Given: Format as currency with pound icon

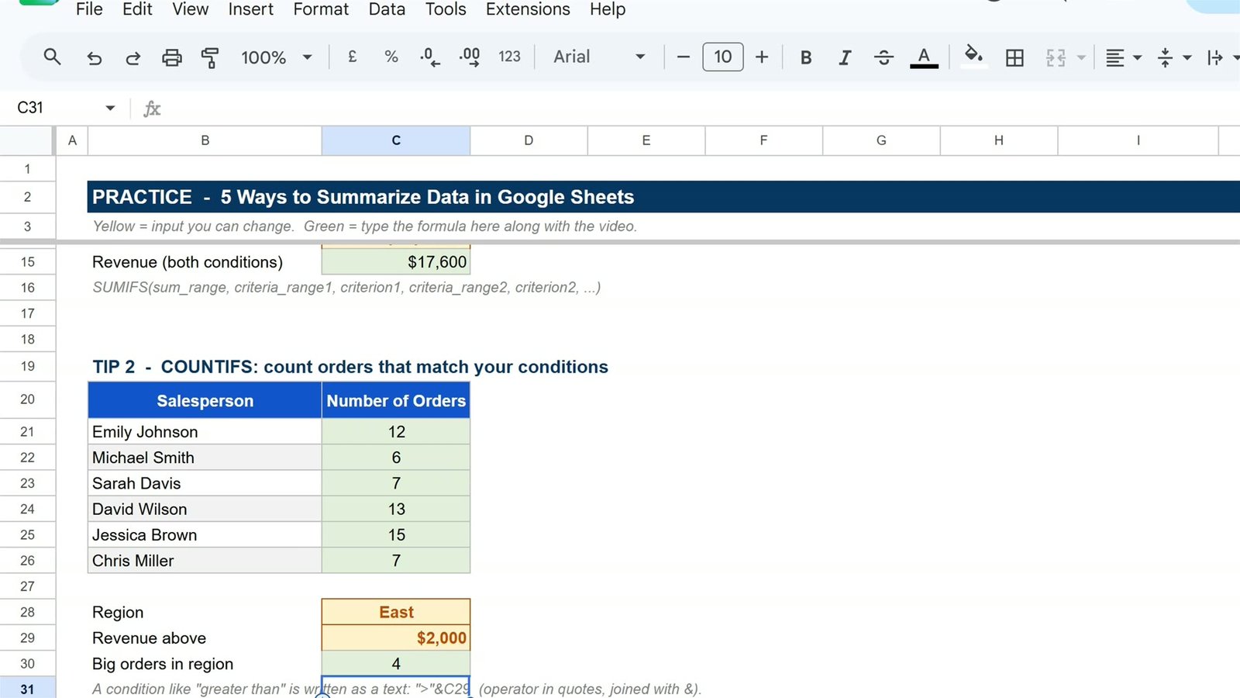Looking at the screenshot, I should tap(352, 57).
